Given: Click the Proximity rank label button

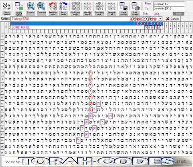Looking at the screenshot, I should [x=99, y=13].
